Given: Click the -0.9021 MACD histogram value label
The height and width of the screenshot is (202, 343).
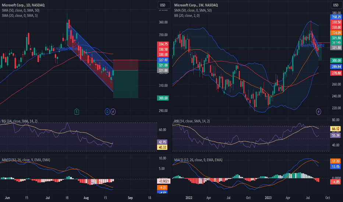Looking at the screenshot, I should click(164, 181).
